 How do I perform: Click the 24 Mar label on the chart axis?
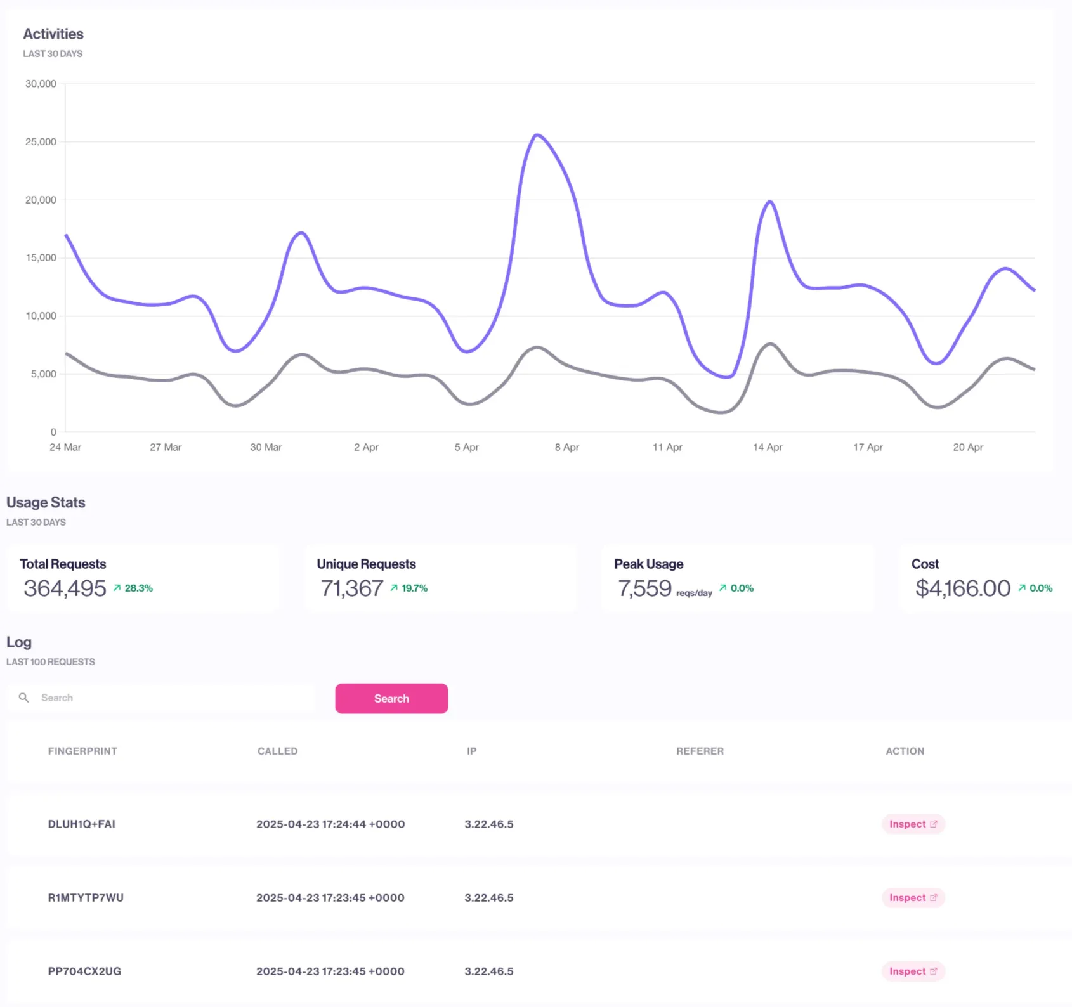point(65,447)
